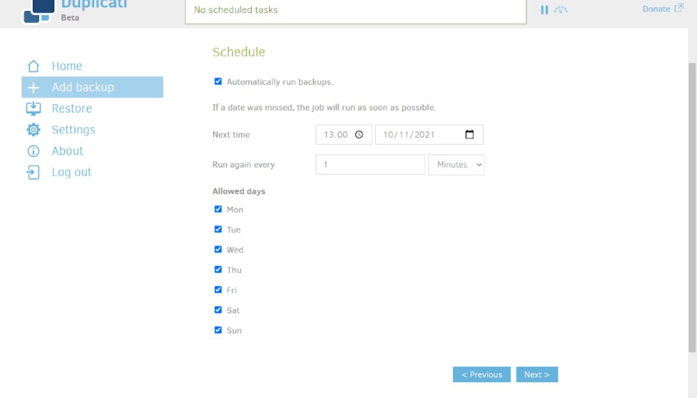Image resolution: width=697 pixels, height=398 pixels.
Task: Uncheck the Mon allowed day
Action: click(x=218, y=209)
